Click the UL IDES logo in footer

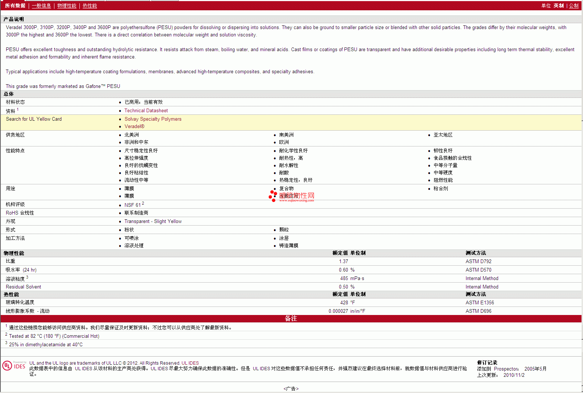[x=14, y=366]
